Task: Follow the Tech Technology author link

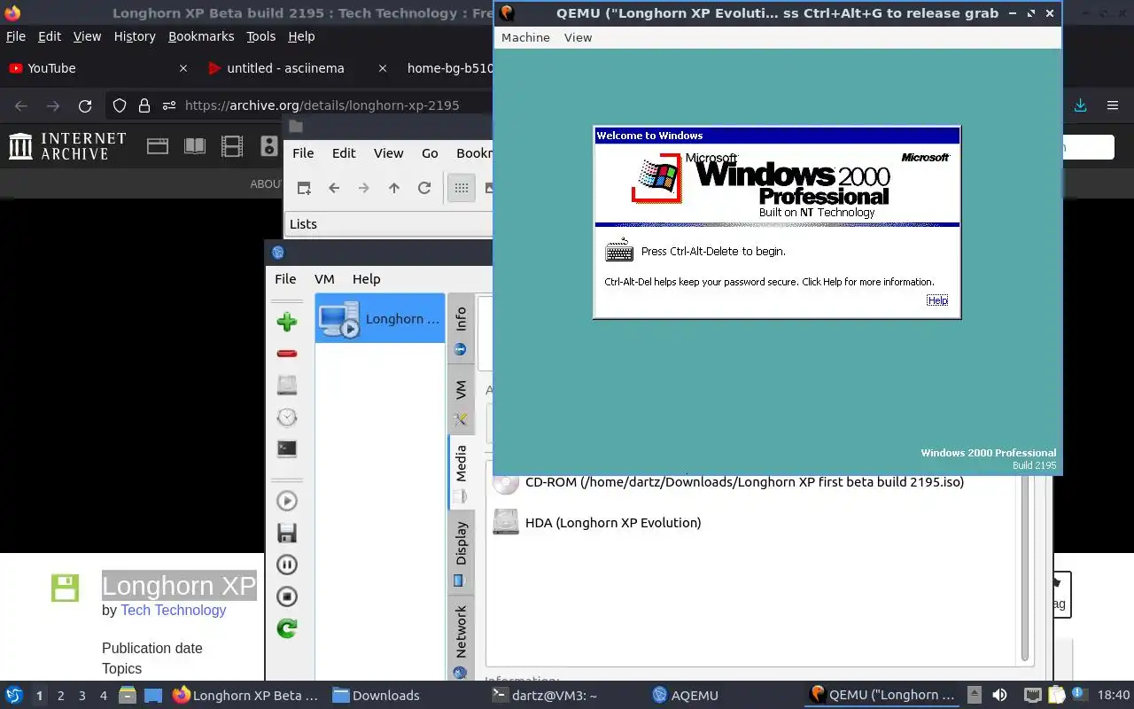Action: tap(174, 610)
